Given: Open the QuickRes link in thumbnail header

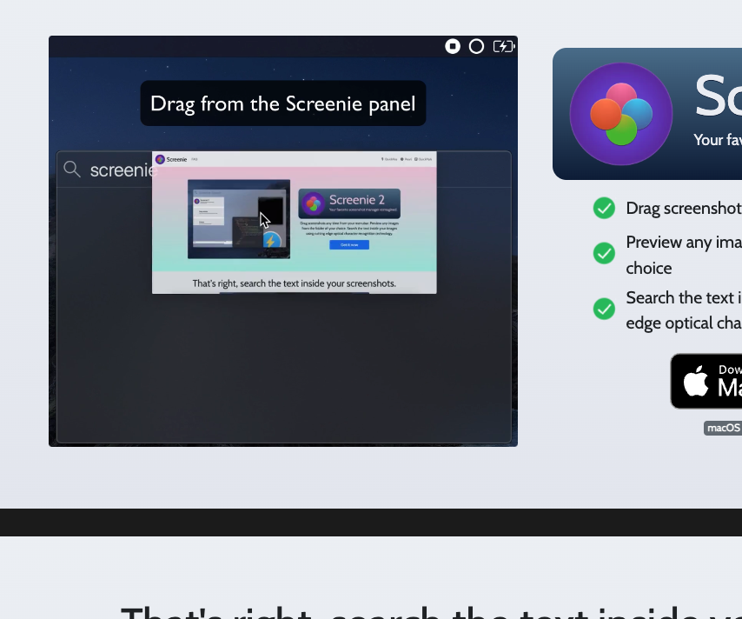Looking at the screenshot, I should pyautogui.click(x=389, y=159).
